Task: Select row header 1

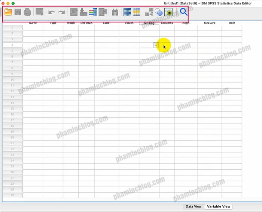Action: pos(12,28)
